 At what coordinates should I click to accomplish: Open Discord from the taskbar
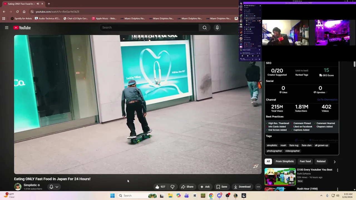click(x=219, y=196)
